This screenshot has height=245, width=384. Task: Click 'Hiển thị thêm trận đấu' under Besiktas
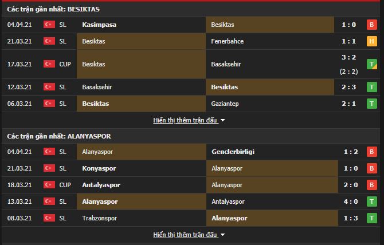(185, 120)
